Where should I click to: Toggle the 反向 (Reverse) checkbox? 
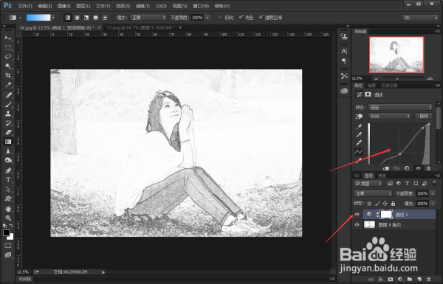click(x=220, y=18)
